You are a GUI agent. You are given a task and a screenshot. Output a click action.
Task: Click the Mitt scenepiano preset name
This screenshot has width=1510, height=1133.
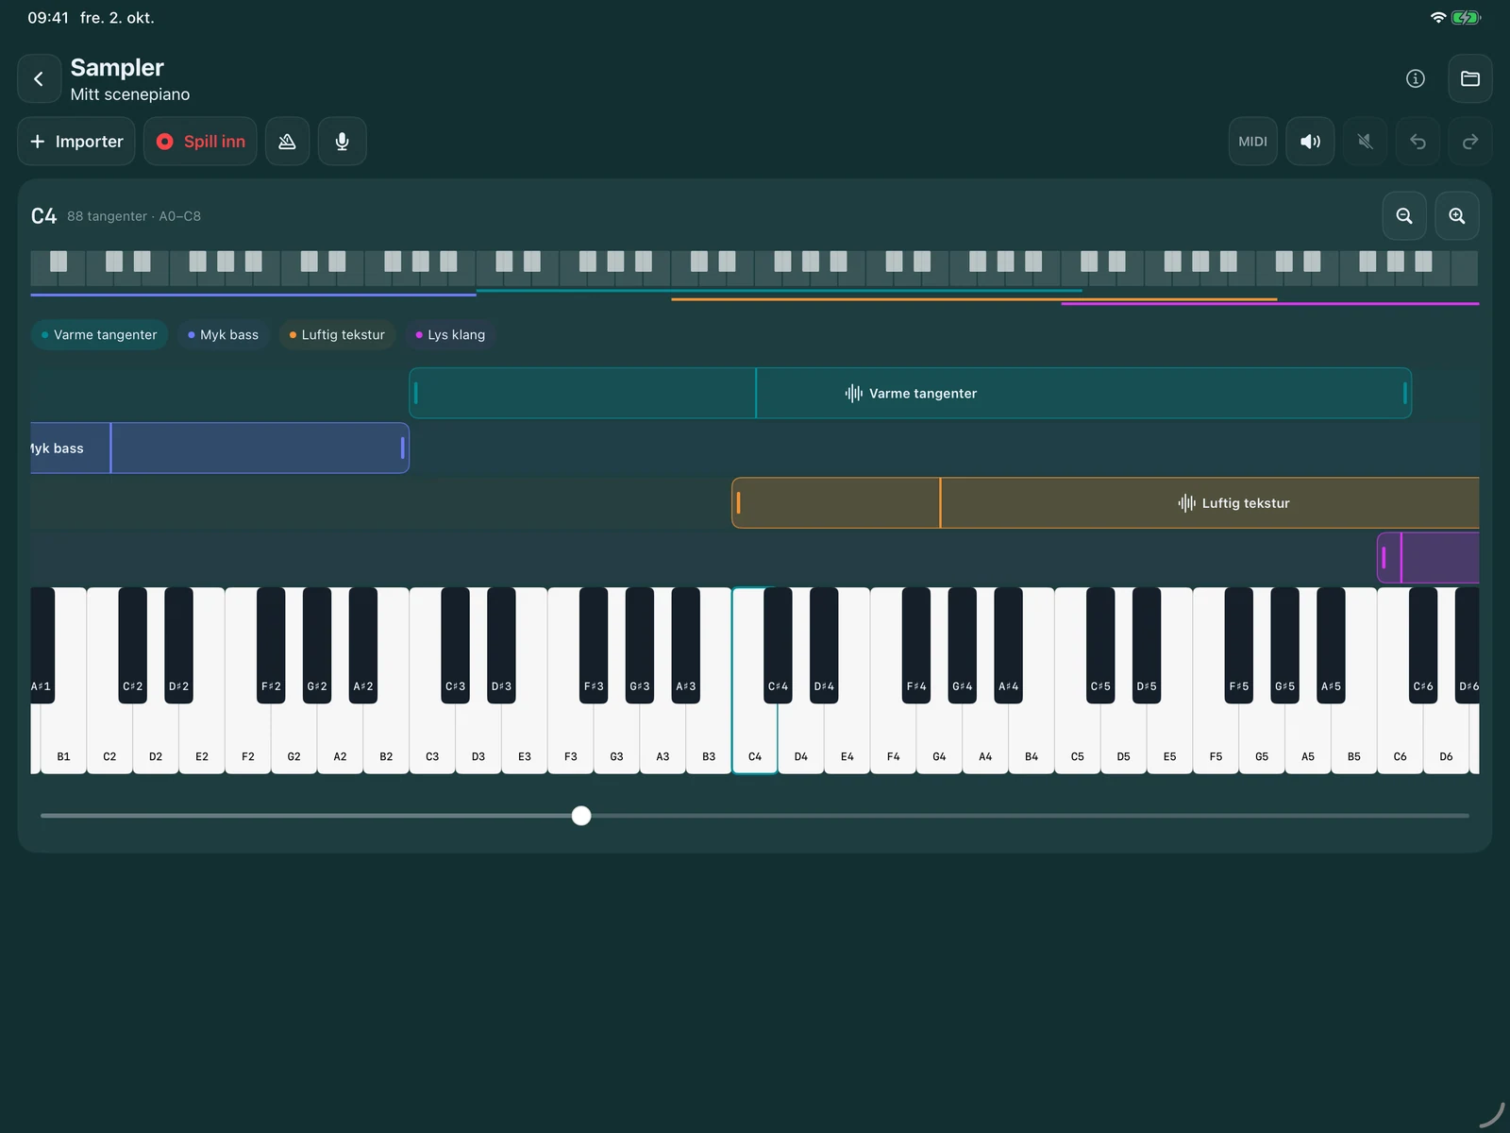pos(130,94)
